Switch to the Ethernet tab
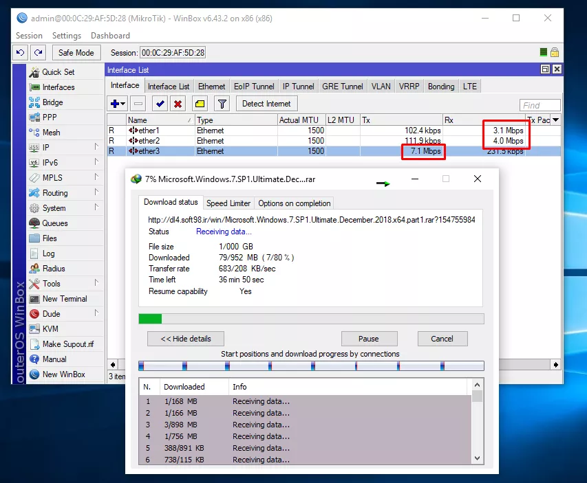587x483 pixels. [211, 87]
